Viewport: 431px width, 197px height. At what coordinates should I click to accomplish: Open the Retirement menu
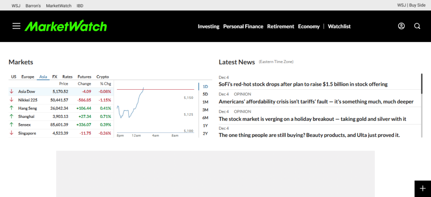tap(281, 27)
